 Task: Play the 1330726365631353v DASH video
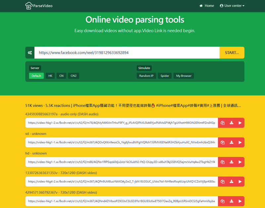(240, 182)
